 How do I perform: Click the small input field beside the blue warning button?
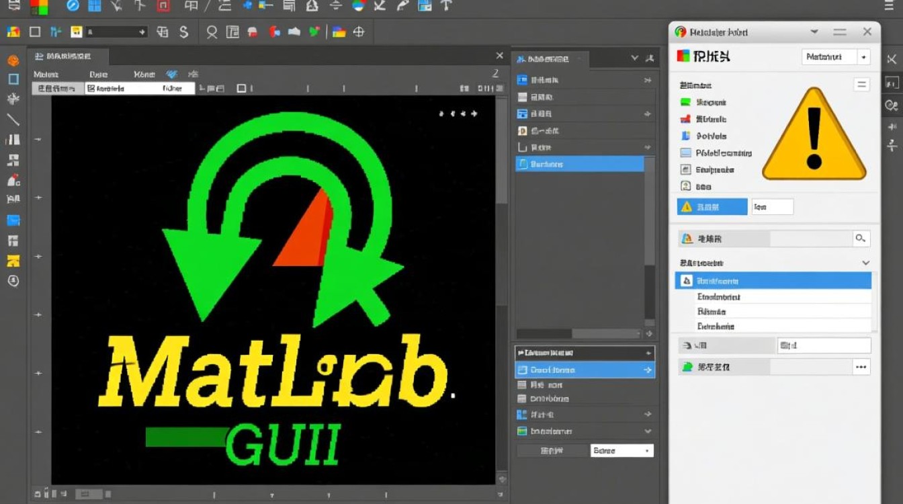[773, 207]
